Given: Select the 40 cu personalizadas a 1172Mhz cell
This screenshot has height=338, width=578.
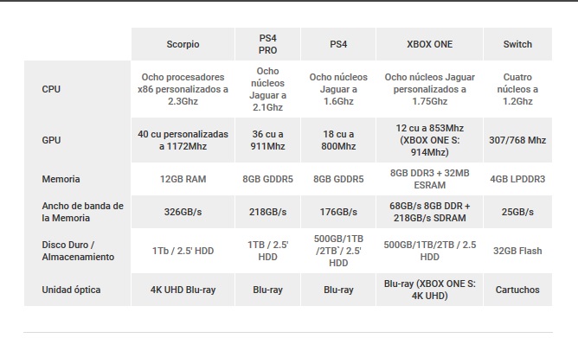Looking at the screenshot, I should (x=183, y=140).
